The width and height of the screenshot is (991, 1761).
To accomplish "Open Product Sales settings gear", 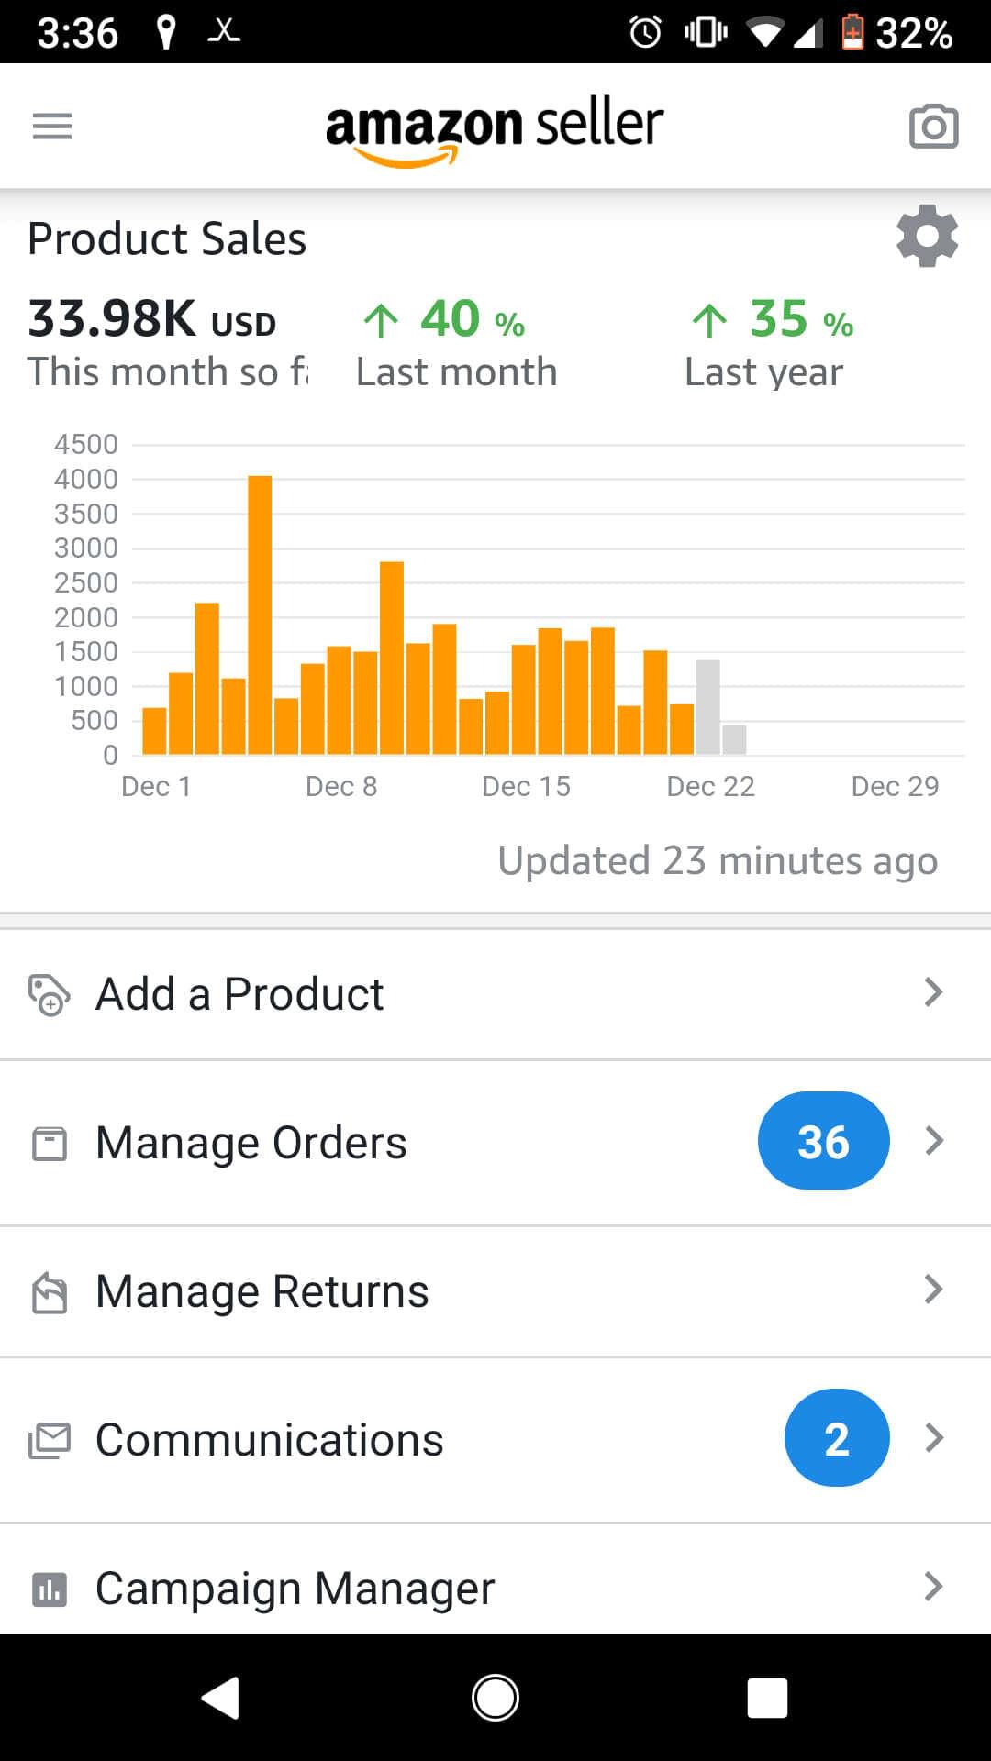I will pos(927,236).
